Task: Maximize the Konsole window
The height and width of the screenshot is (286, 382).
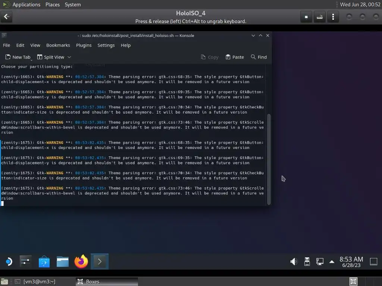Action: click(x=260, y=35)
